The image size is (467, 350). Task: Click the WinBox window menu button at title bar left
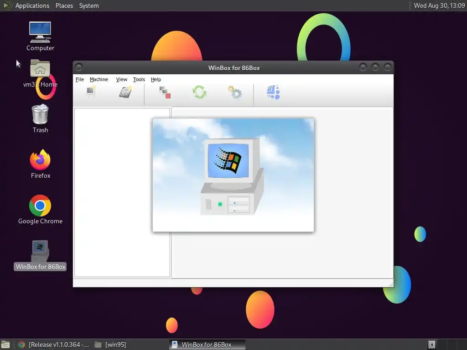[x=79, y=67]
